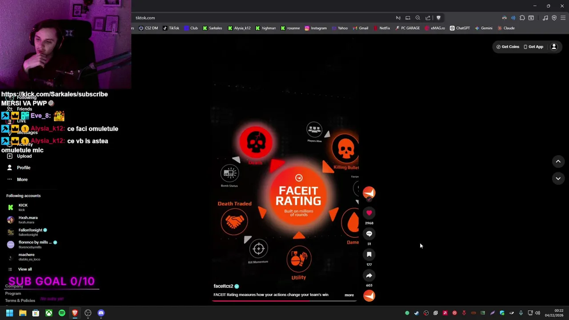The height and width of the screenshot is (320, 569).
Task: Open the Windows Start button
Action: 9,313
